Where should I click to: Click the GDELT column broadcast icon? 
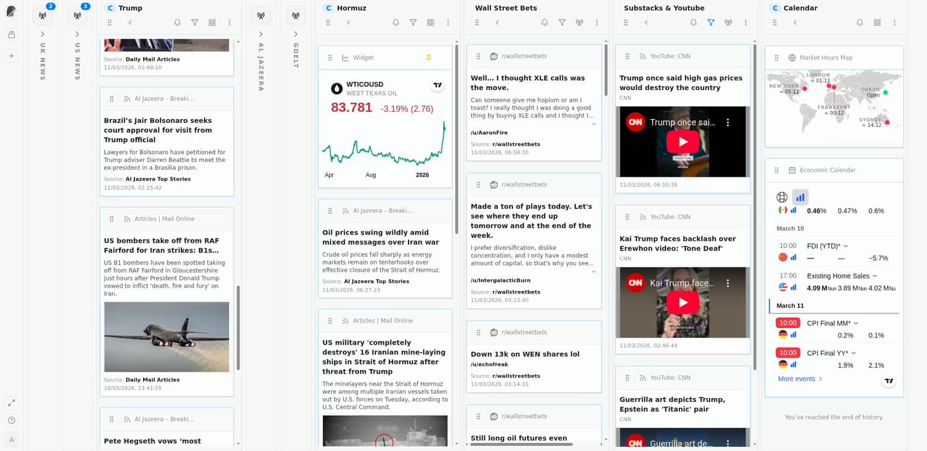point(295,15)
